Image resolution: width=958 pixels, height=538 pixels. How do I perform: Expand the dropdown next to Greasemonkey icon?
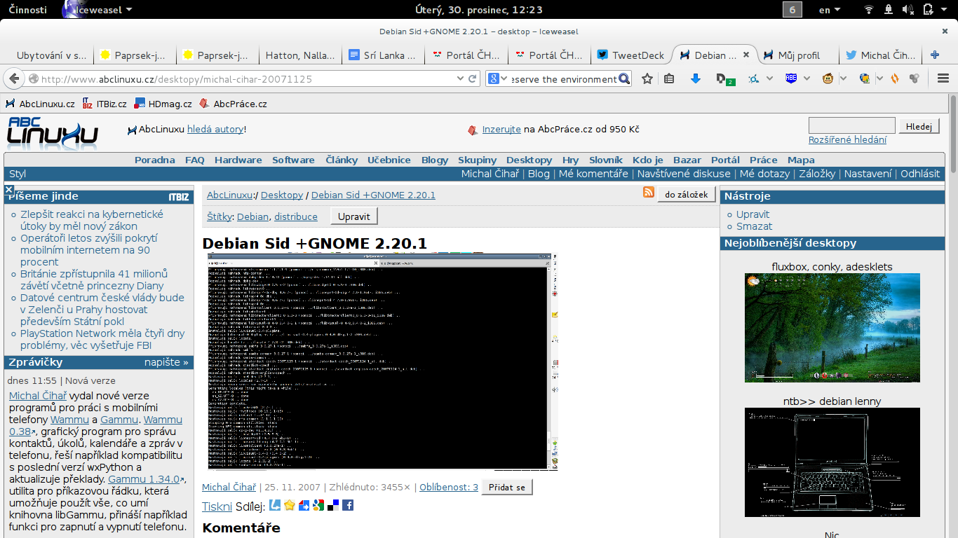point(843,79)
